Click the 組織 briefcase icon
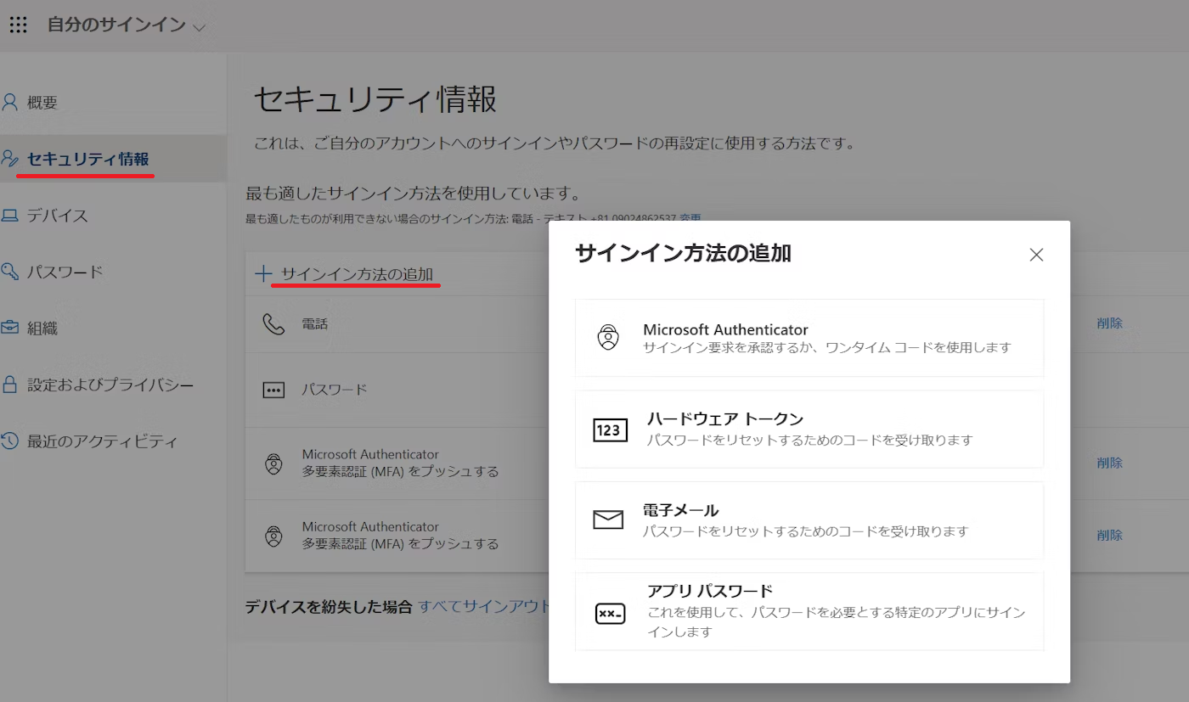The image size is (1189, 702). click(x=9, y=328)
